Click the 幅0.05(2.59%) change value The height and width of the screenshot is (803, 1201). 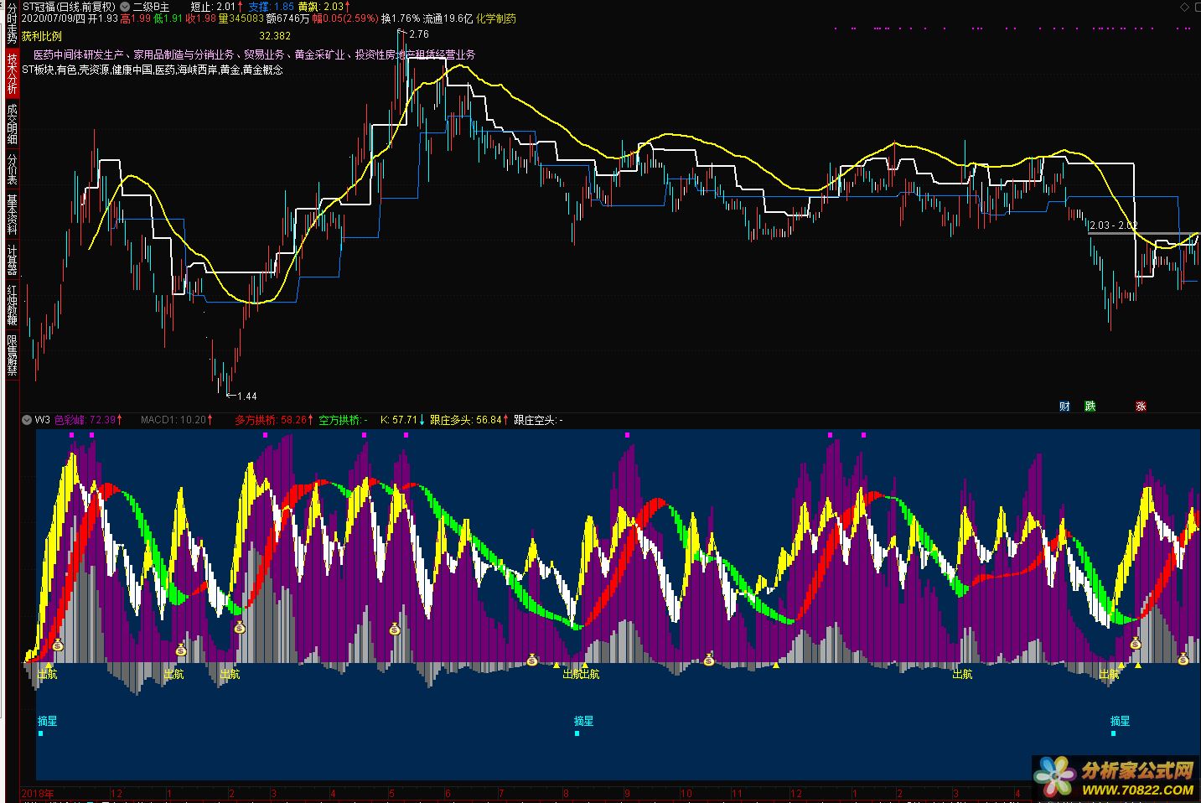(344, 18)
